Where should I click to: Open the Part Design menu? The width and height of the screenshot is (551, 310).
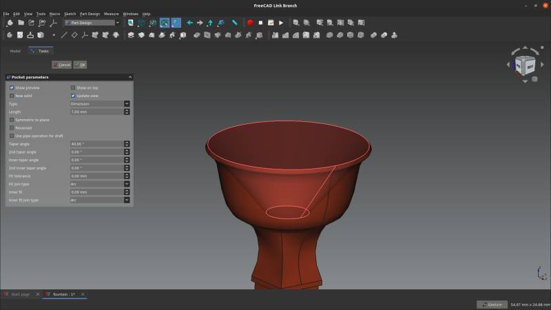(x=90, y=14)
